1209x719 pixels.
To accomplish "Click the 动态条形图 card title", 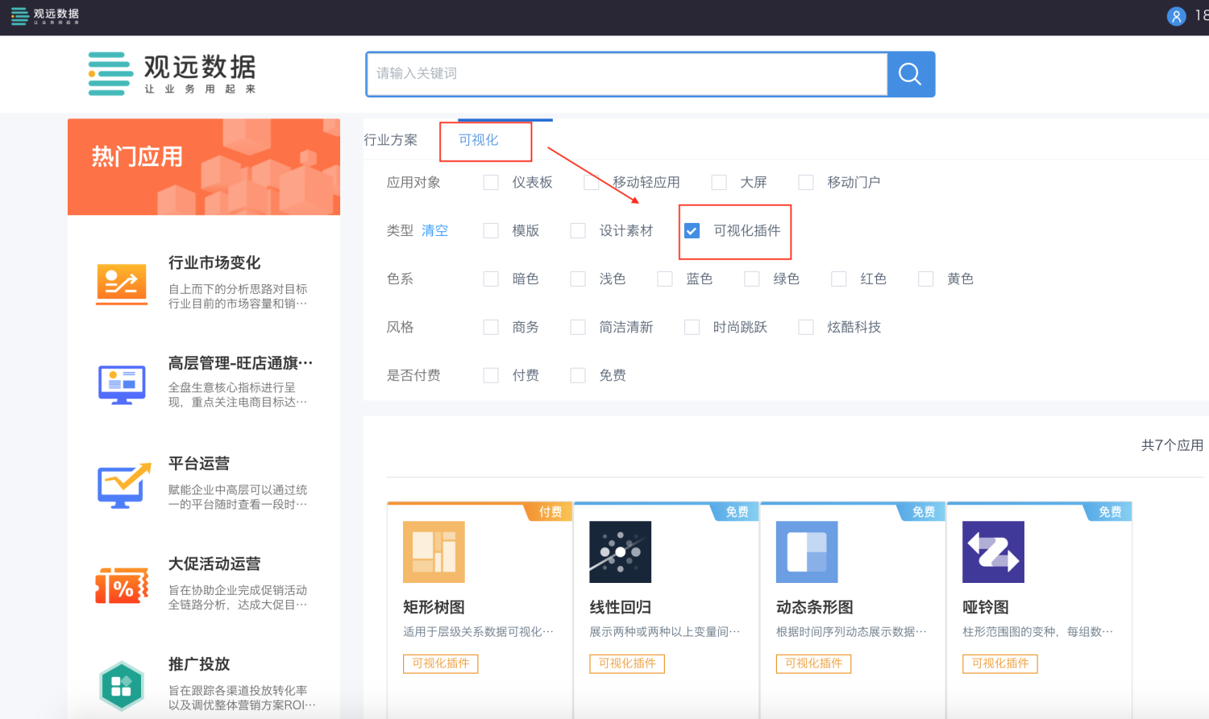I will click(x=814, y=608).
